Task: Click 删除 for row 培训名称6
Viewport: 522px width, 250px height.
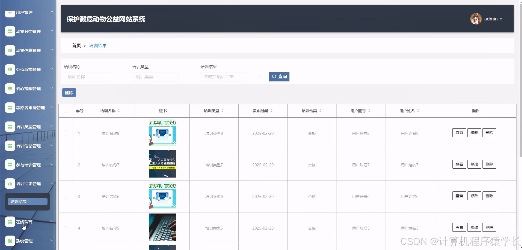Action: tap(489, 196)
